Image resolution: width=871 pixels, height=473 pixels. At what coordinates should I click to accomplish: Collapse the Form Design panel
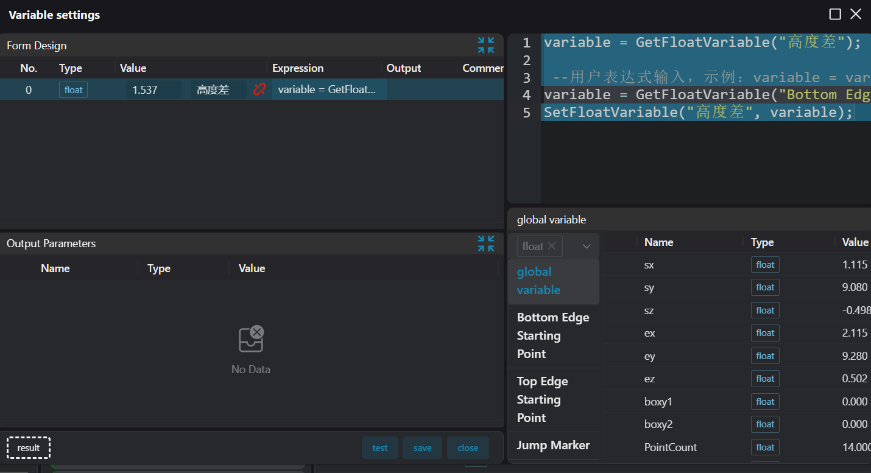(486, 45)
